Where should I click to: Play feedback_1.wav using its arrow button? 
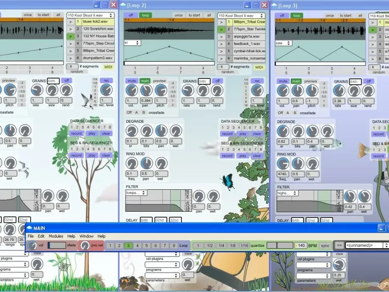[221, 44]
